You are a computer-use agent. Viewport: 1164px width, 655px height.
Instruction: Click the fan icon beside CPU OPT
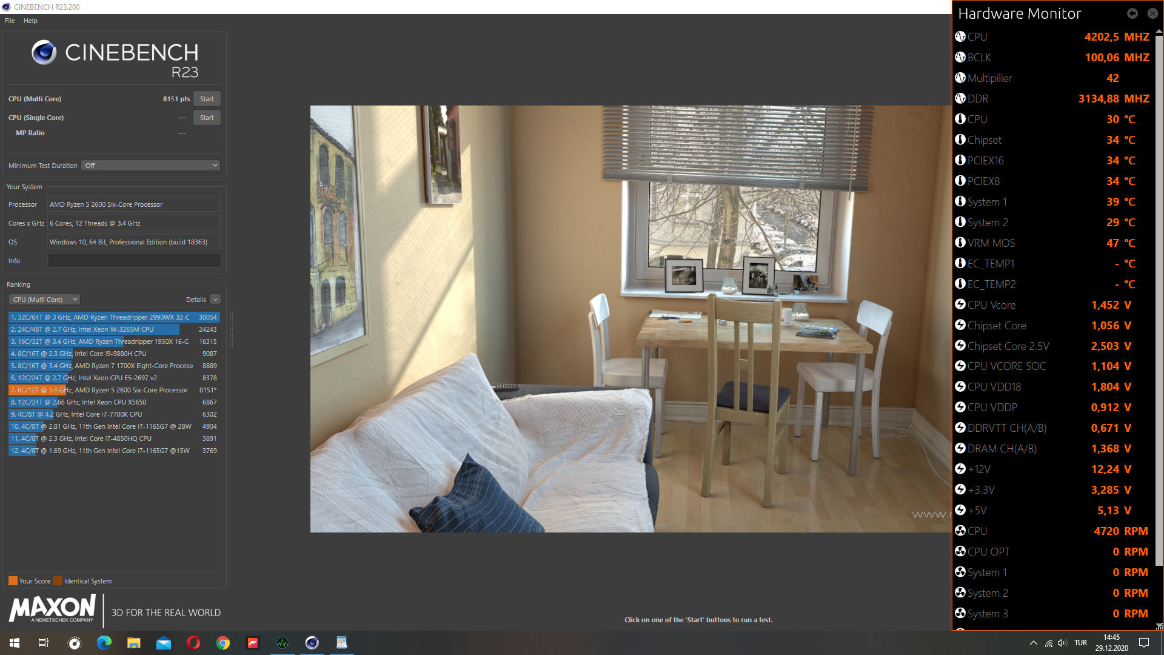[x=960, y=551]
